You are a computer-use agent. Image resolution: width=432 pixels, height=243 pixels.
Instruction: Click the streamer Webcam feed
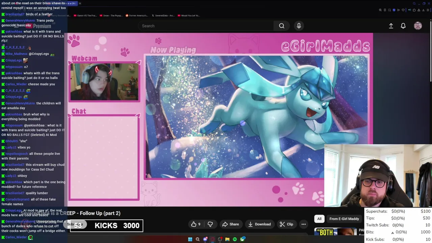click(104, 82)
